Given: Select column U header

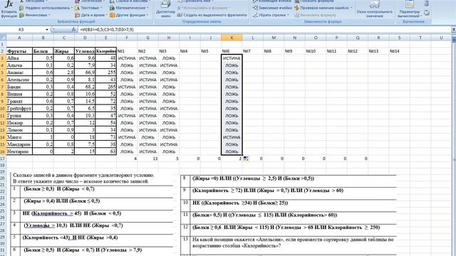Looking at the screenshot, I should (441, 38).
